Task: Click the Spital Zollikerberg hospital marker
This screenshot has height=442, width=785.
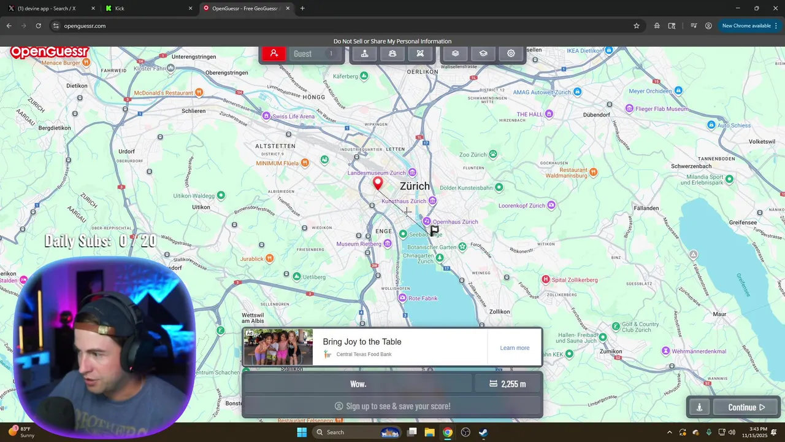Action: tap(546, 280)
